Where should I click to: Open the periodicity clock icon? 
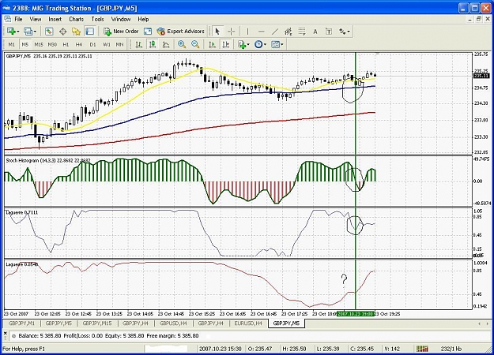pos(258,44)
